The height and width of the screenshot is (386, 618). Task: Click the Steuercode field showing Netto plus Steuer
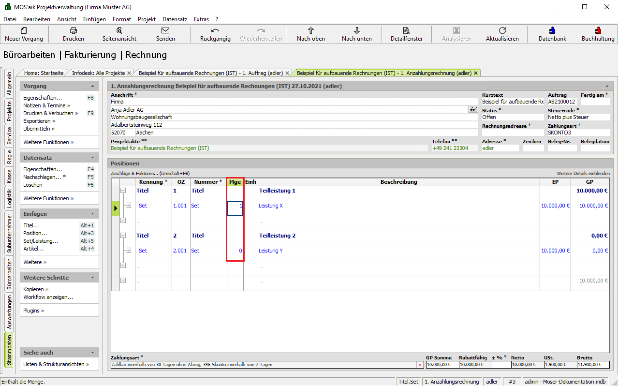(x=579, y=117)
